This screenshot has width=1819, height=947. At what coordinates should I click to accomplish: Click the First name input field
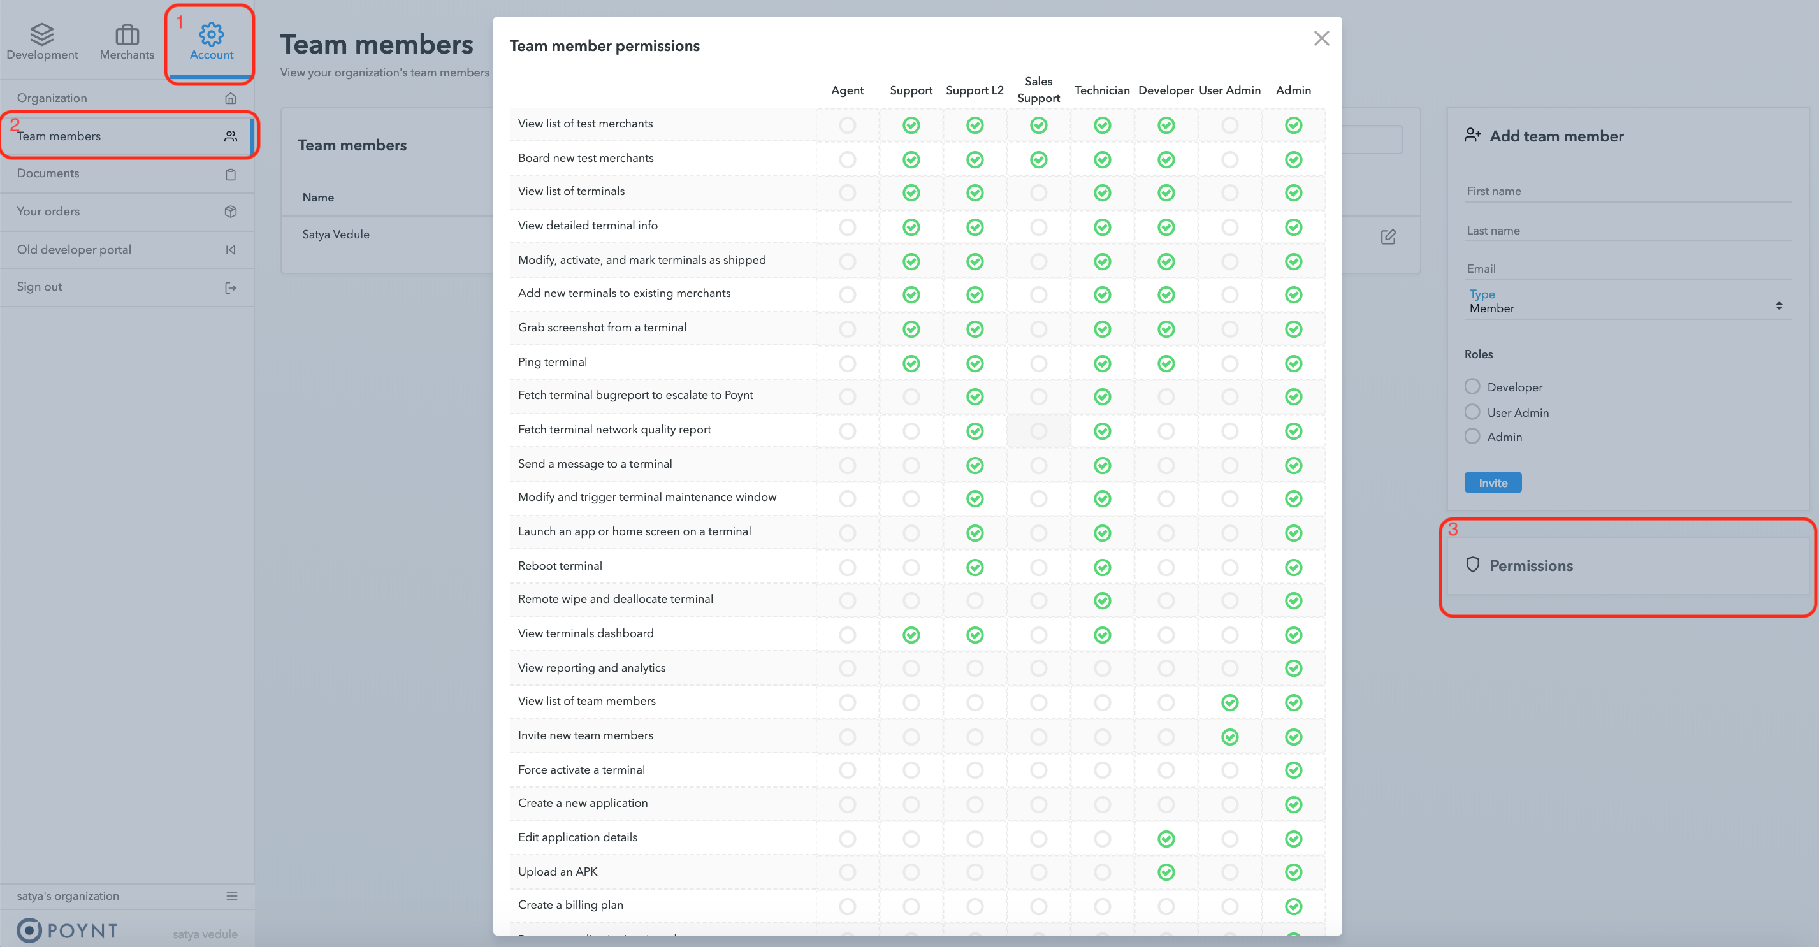click(1627, 191)
